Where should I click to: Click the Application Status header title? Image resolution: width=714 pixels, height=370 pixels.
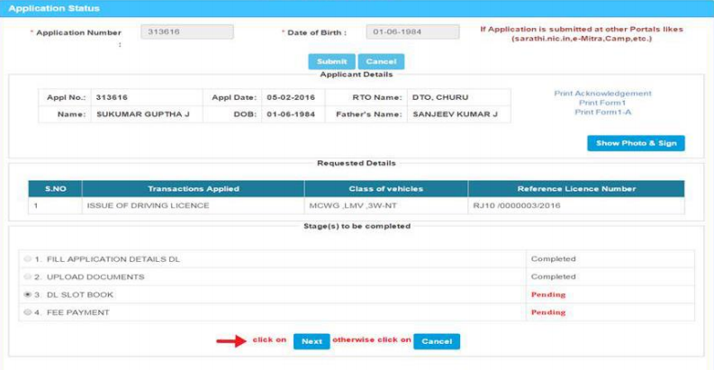pos(54,8)
